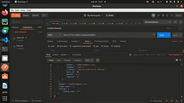The height and width of the screenshot is (103, 184).
Task: Switch to the Pre-request Script tab
Action: pos(101,41)
